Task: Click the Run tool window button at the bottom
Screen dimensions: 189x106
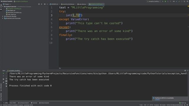Action: tap(5, 103)
